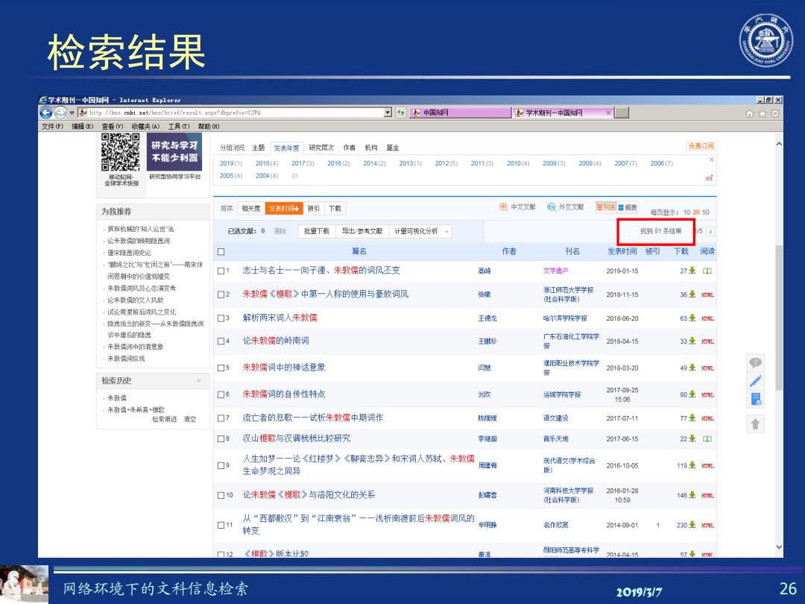The image size is (805, 604).
Task: Open the browser home icon
Action: [750, 113]
